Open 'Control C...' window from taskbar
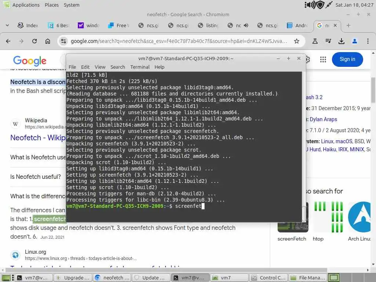This screenshot has width=376, height=282. (x=268, y=278)
